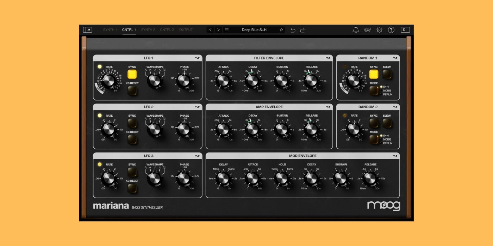Click the Random 2 modulation assign icon
Screen dimensions: 493x246
coord(395,107)
